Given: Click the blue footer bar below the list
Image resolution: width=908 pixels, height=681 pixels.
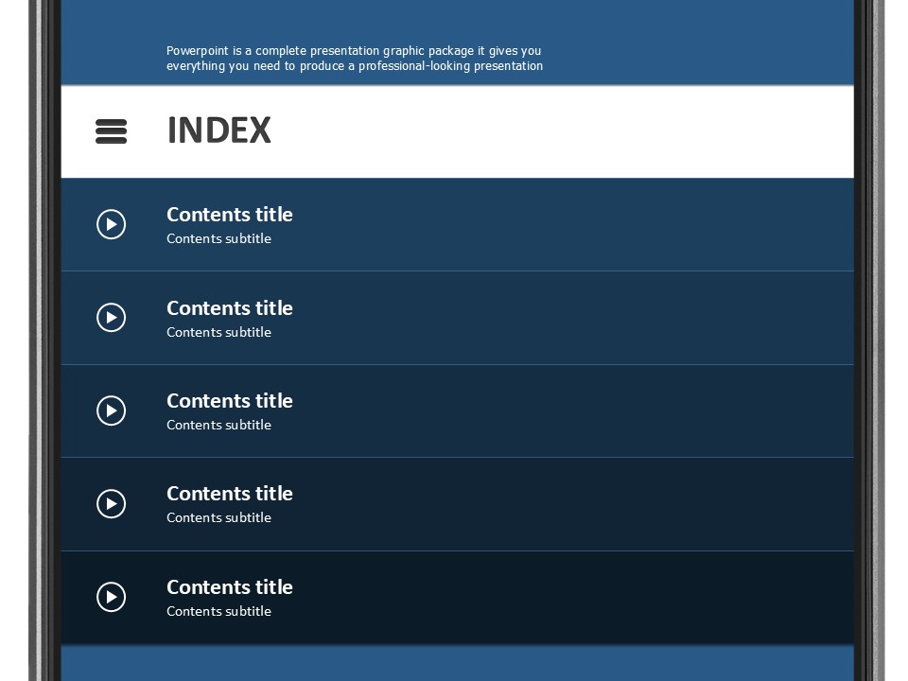Looking at the screenshot, I should pyautogui.click(x=458, y=663).
